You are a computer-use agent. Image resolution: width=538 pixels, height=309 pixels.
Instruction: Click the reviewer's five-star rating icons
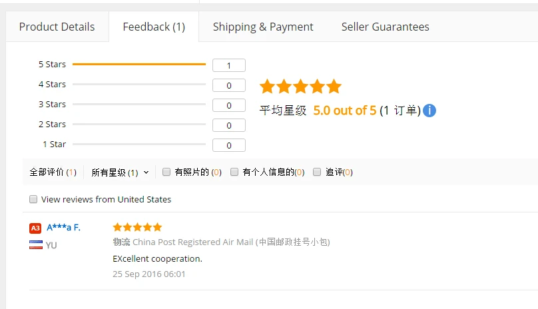pyautogui.click(x=137, y=227)
